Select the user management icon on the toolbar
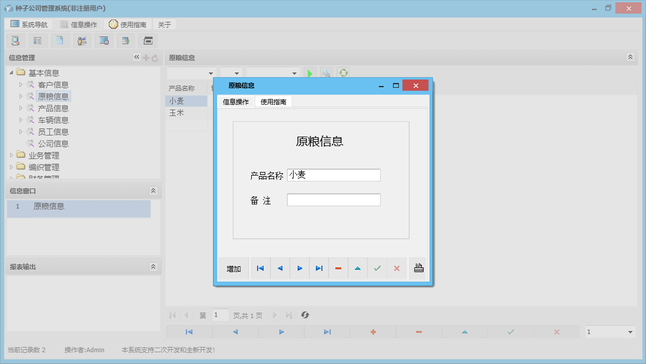 [82, 40]
